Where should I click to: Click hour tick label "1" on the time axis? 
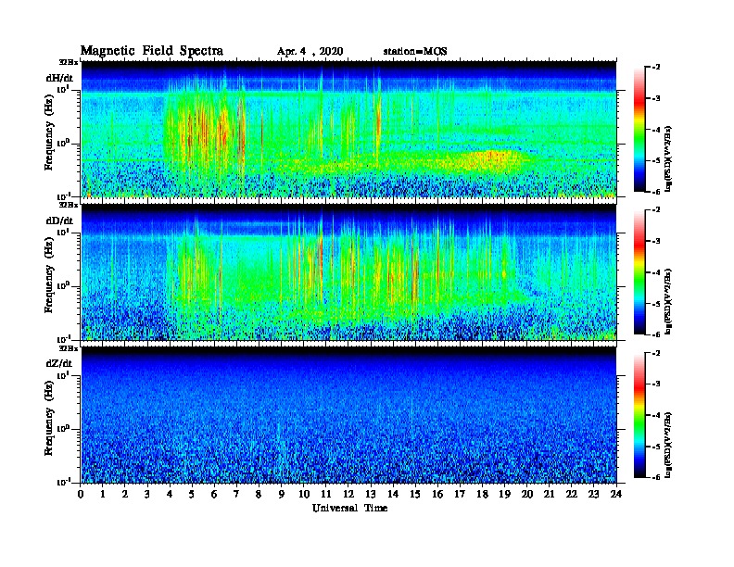pos(103,494)
